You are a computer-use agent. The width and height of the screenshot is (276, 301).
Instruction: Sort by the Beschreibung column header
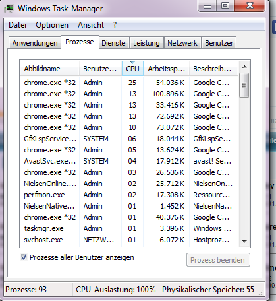(213, 69)
